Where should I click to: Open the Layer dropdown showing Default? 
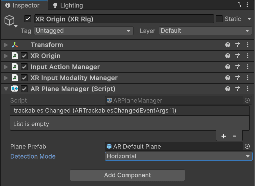tap(205, 31)
